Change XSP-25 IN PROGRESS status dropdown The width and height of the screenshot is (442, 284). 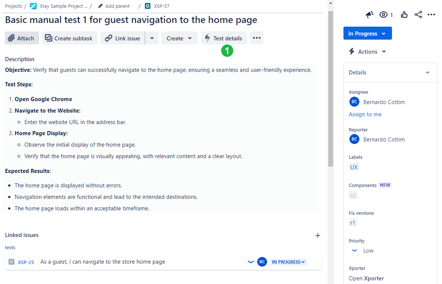288,262
